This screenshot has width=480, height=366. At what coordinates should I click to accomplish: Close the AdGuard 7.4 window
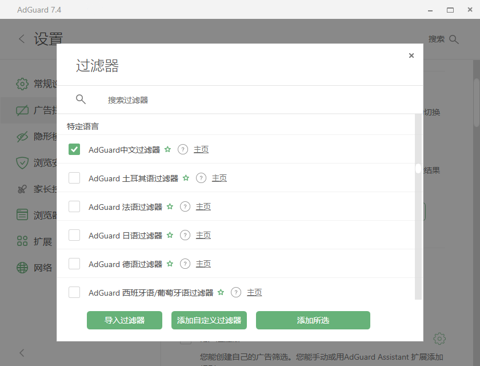pyautogui.click(x=470, y=10)
